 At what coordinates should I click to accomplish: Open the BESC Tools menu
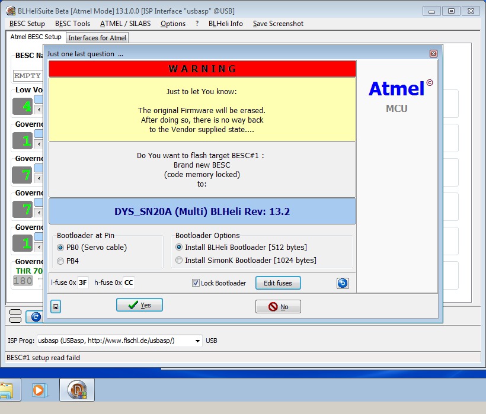[72, 24]
